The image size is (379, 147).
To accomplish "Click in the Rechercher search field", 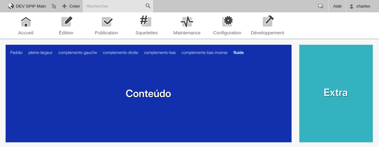I will (114, 6).
